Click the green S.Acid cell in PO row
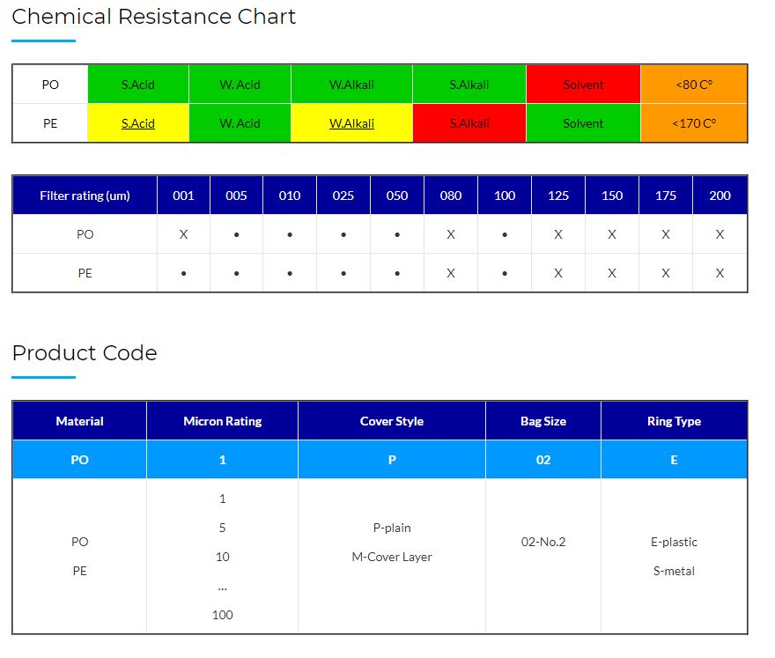The height and width of the screenshot is (658, 775). (x=138, y=85)
